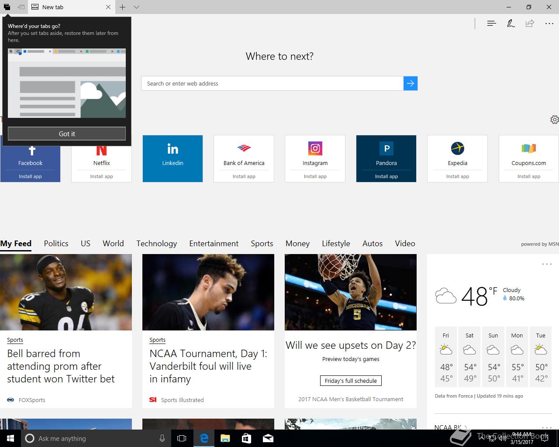The image size is (559, 447).
Task: Open the Linkedin top site tile
Action: click(x=173, y=158)
